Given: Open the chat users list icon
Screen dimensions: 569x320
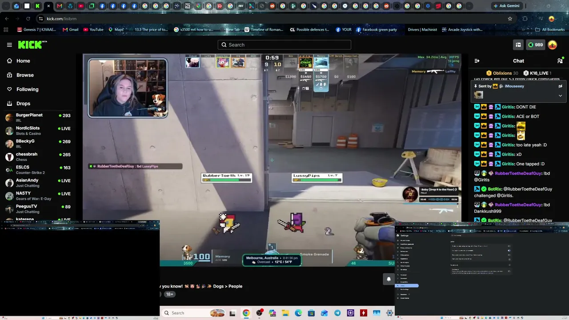Looking at the screenshot, I should pos(560,61).
